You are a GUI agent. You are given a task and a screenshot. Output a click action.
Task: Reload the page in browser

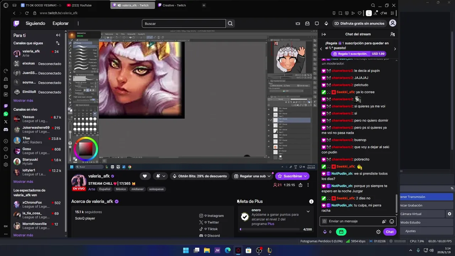pos(27,13)
